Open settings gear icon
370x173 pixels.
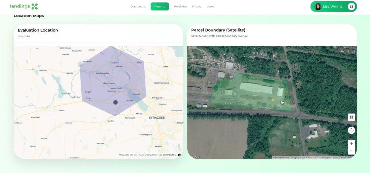[x=351, y=7]
